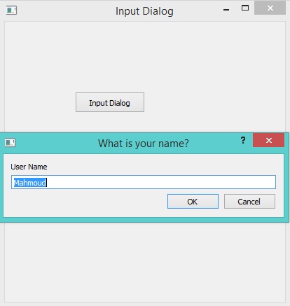This screenshot has width=290, height=306.
Task: Close the "What is your name?" dialog
Action: pos(269,140)
